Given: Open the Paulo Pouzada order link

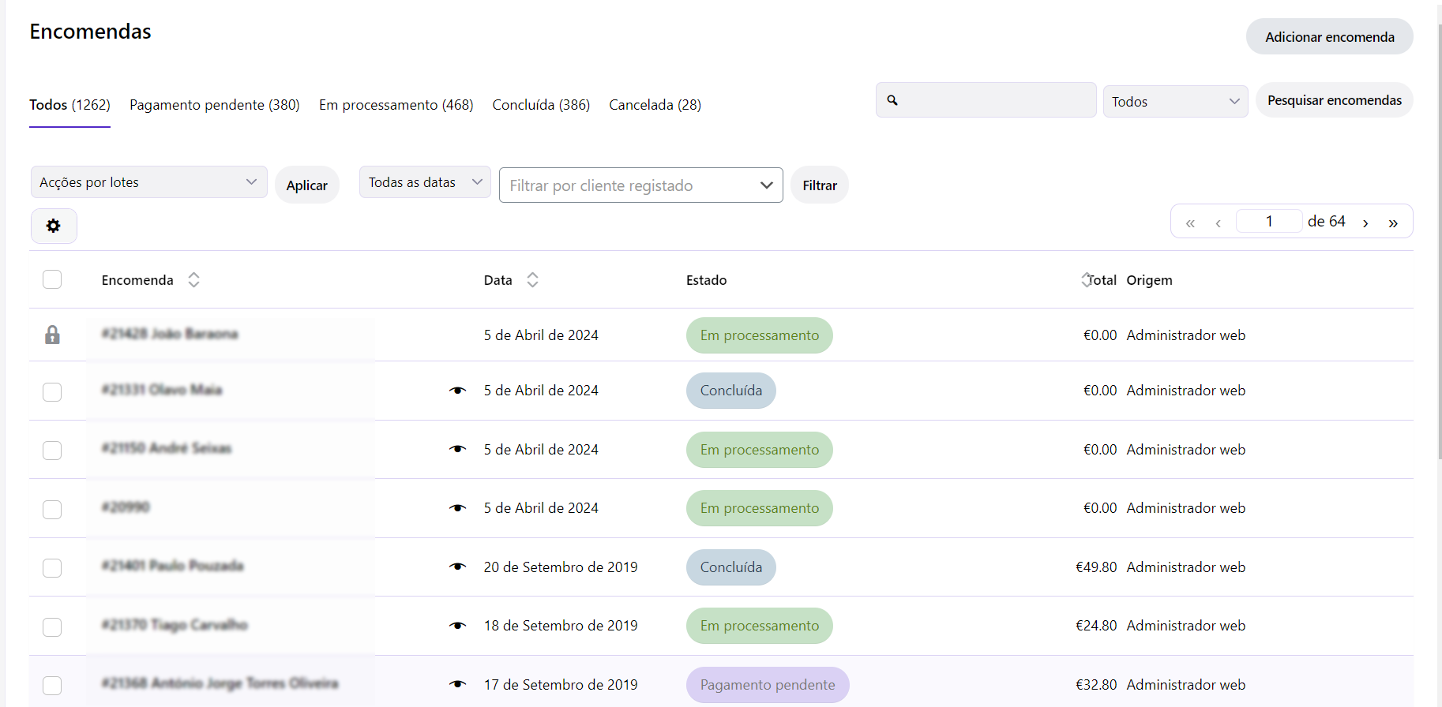Looking at the screenshot, I should 172,566.
